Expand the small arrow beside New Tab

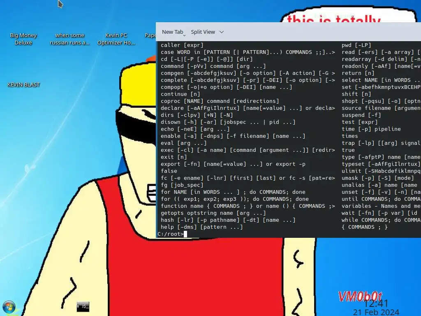pyautogui.click(x=185, y=35)
